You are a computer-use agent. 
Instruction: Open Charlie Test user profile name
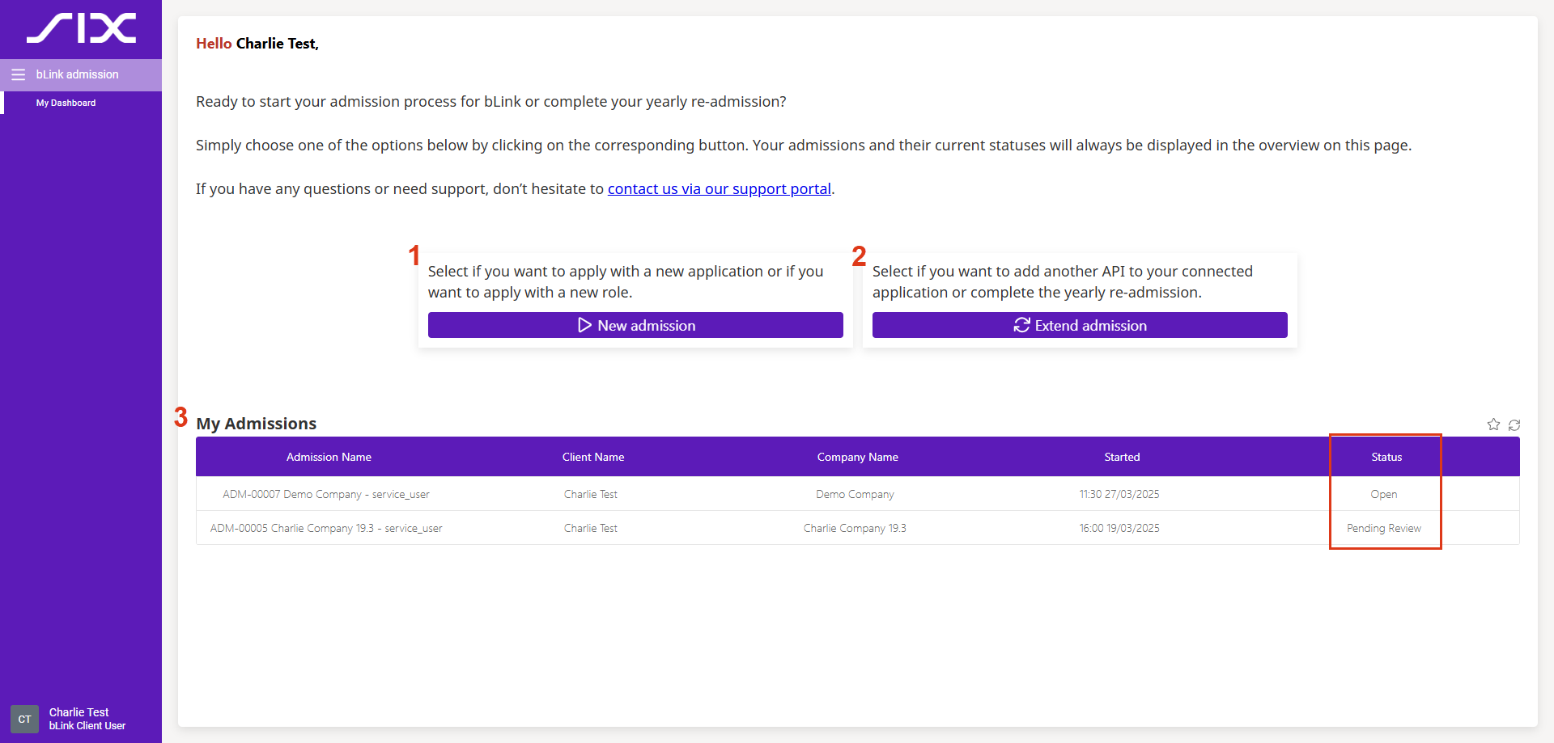click(x=79, y=712)
